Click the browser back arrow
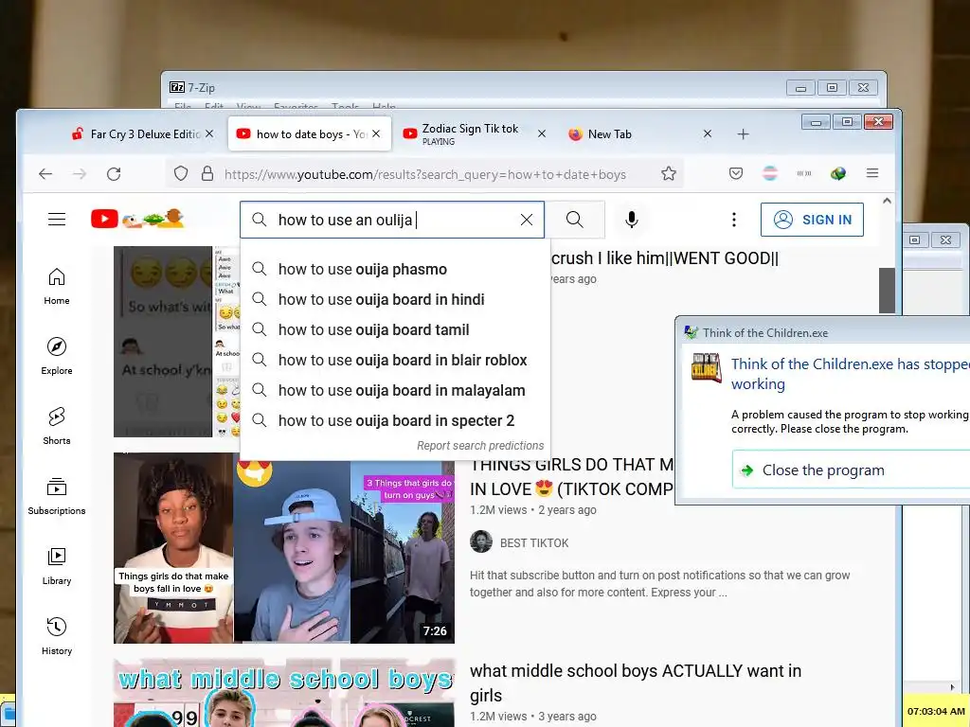Image resolution: width=970 pixels, height=727 pixels. [45, 174]
